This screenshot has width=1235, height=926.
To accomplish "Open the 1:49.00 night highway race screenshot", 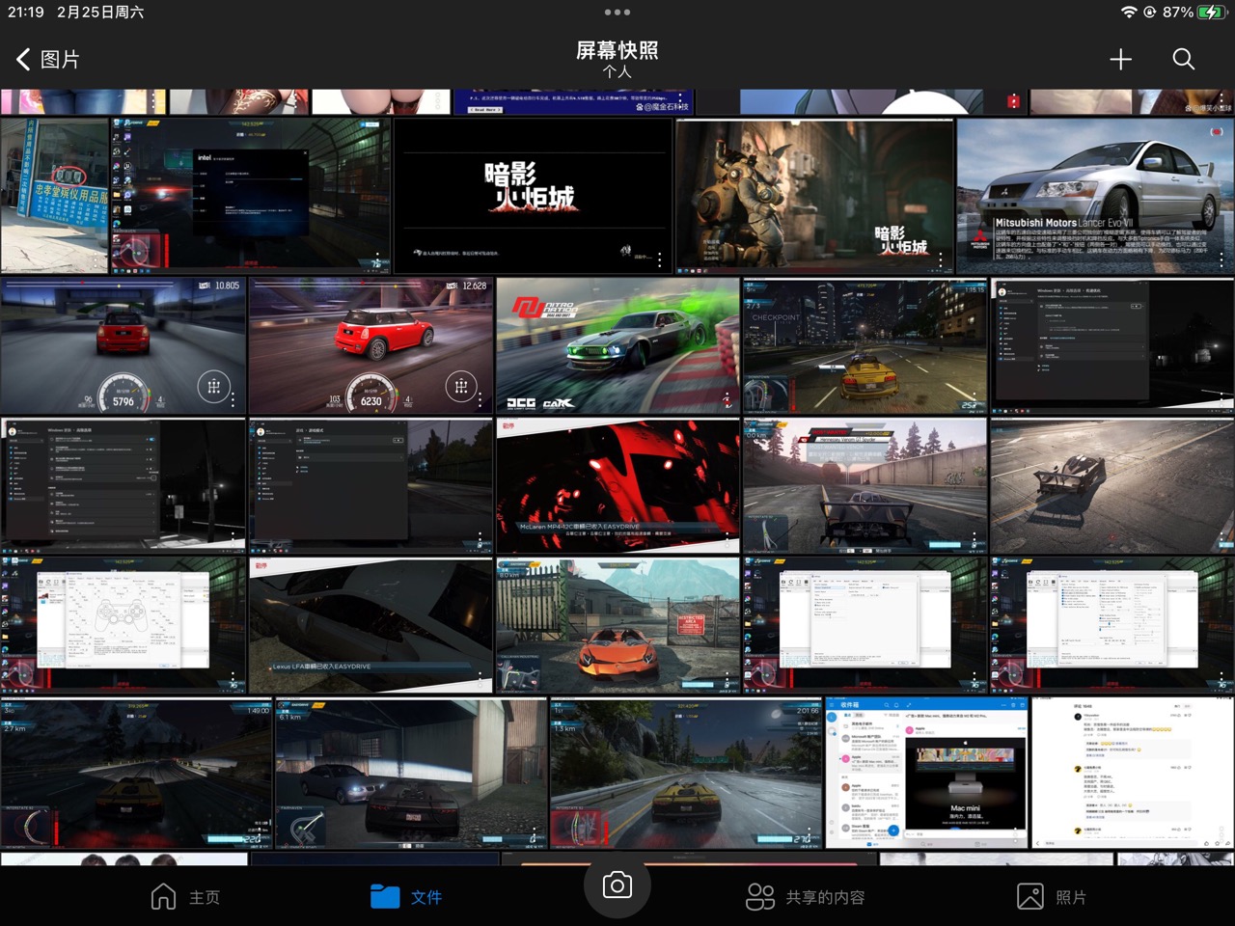I will coord(136,773).
